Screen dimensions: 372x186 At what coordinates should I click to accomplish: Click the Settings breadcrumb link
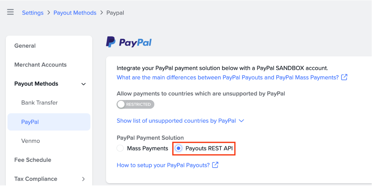[x=32, y=13]
